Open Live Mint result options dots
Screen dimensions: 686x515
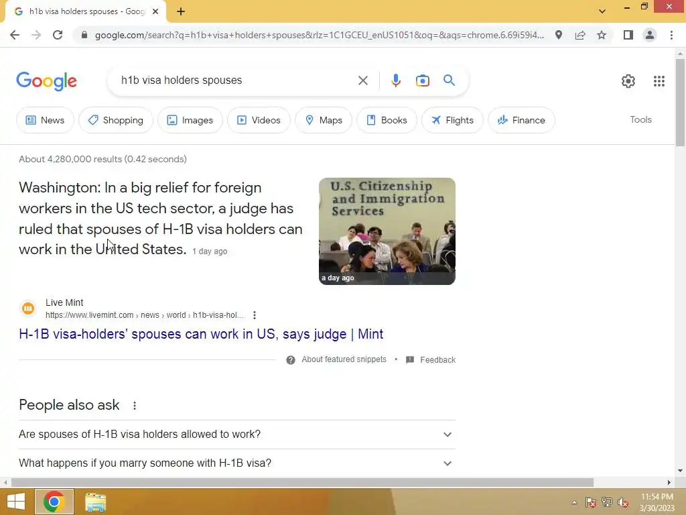(x=254, y=315)
